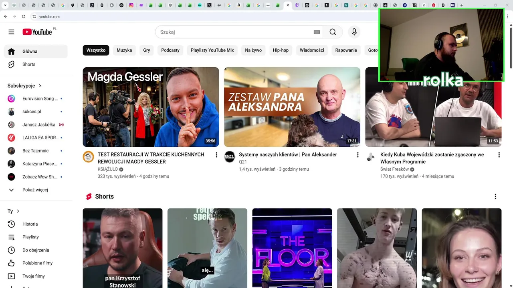Open sukces.pl subscription avatar
513x288 pixels.
pyautogui.click(x=11, y=112)
